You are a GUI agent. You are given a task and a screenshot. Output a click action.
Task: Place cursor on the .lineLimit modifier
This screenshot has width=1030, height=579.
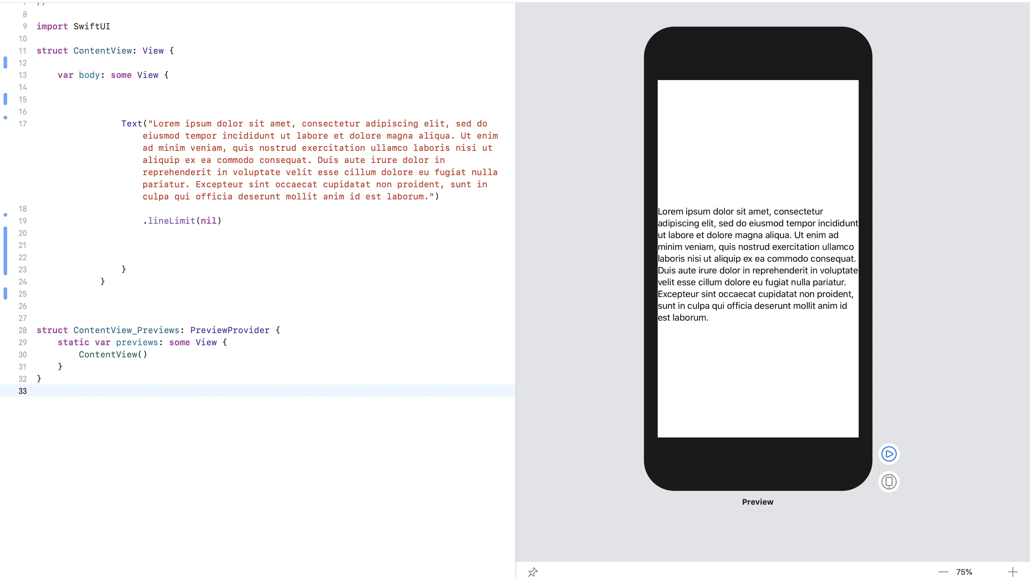coord(171,221)
